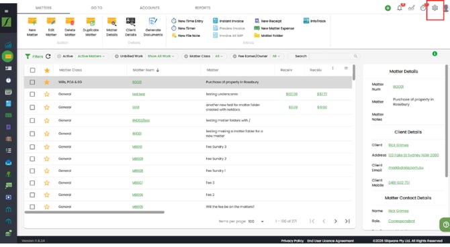Click the table's horizontal scrollbar
The width and height of the screenshot is (450, 247).
tap(95, 212)
